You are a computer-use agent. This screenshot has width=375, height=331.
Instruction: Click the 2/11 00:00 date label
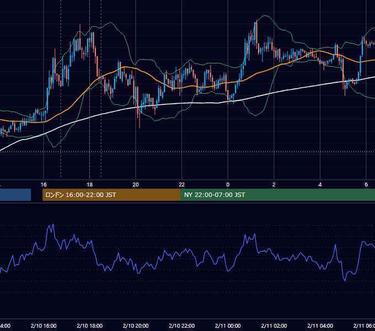(228, 325)
